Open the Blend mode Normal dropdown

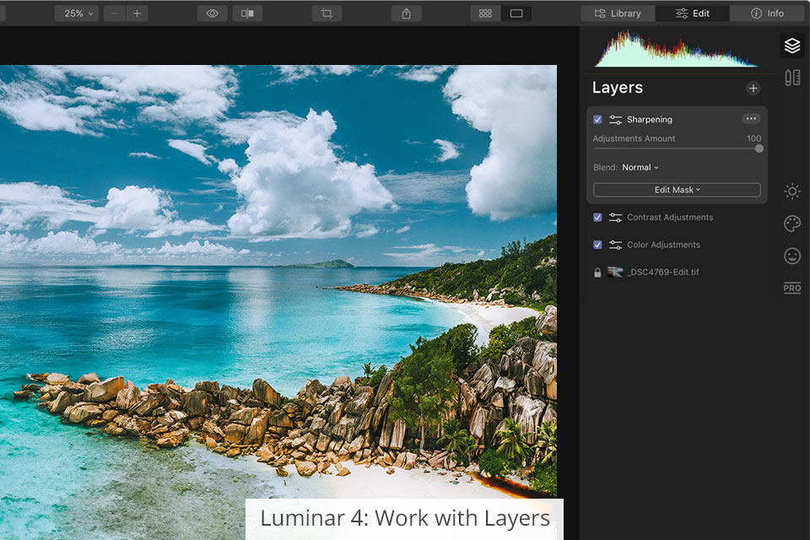[x=640, y=168]
